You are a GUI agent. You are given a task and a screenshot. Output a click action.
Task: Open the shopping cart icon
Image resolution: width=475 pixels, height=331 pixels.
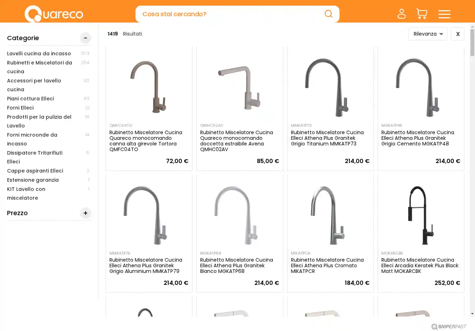coord(422,14)
